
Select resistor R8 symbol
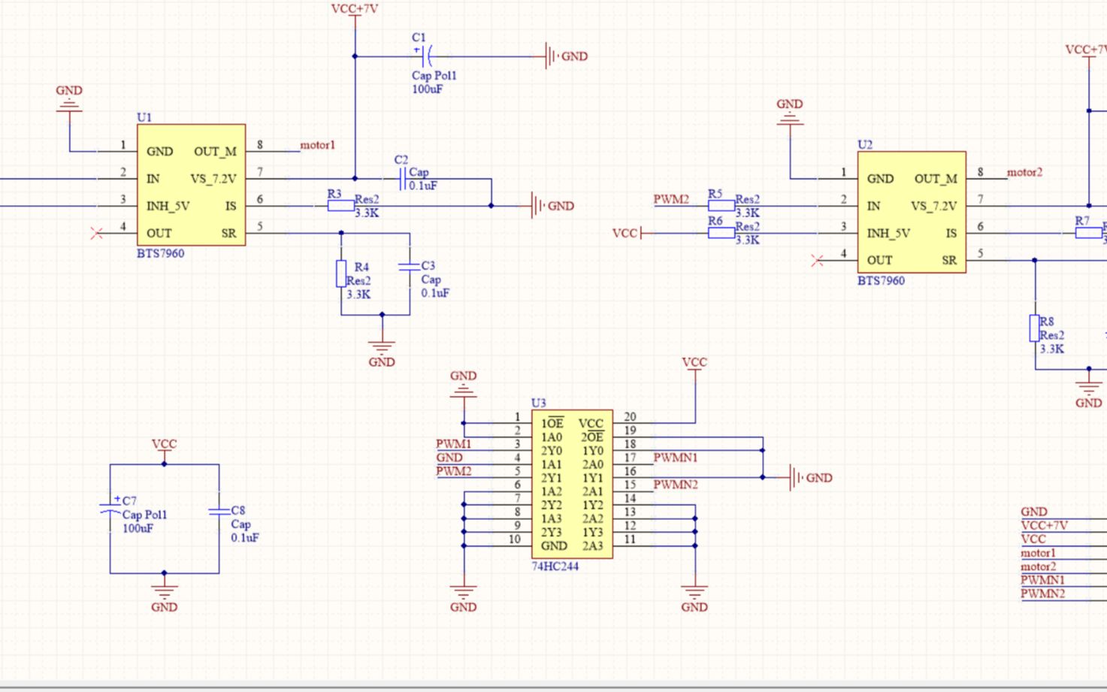click(x=1035, y=328)
